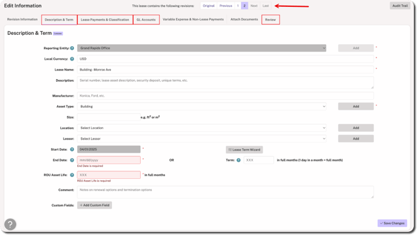Click Add next to Reporting Entity

[x=356, y=48]
